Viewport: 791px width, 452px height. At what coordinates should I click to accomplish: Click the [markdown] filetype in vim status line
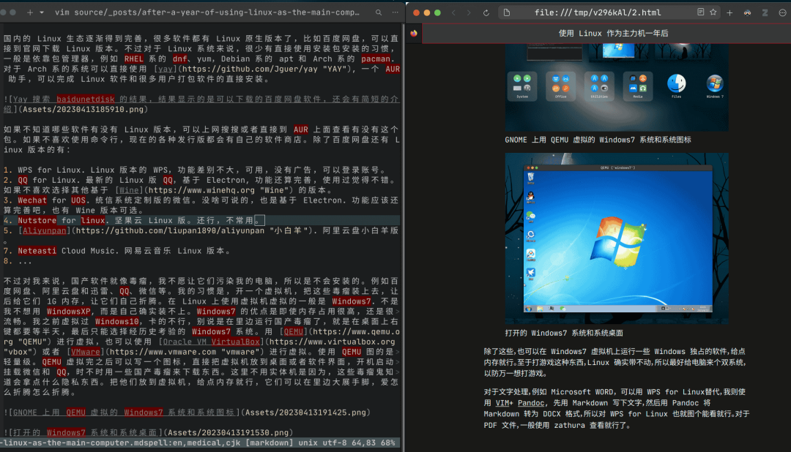coord(270,442)
